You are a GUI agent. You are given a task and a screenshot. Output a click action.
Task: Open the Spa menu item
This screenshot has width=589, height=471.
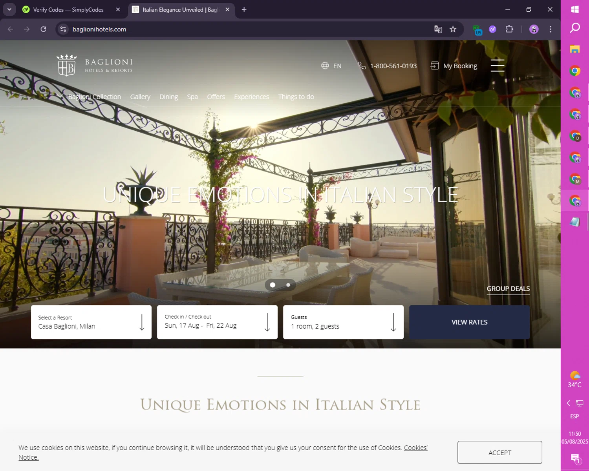pos(192,97)
